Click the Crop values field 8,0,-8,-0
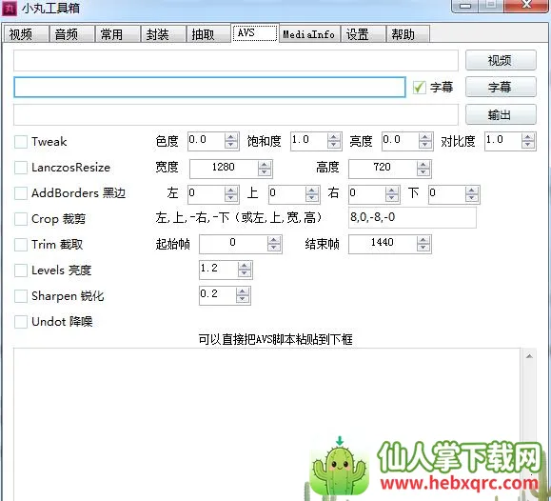This screenshot has height=501, width=551. coord(413,217)
